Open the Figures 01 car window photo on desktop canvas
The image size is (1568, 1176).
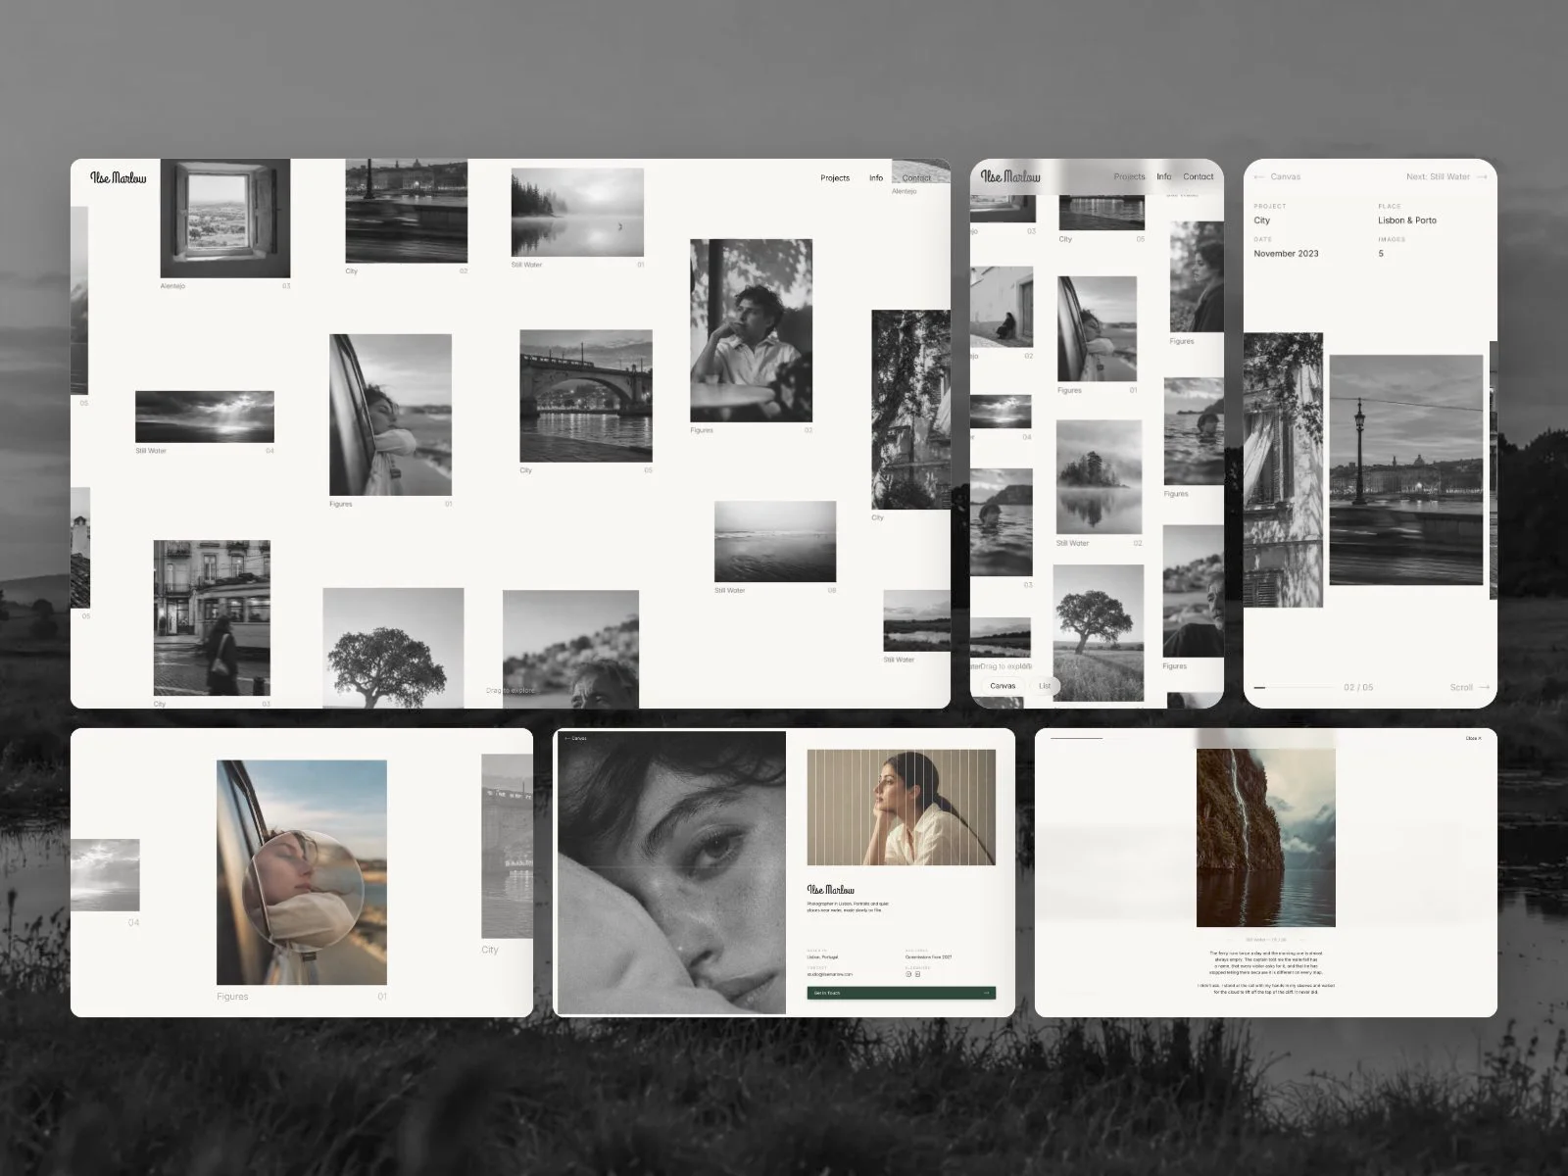[x=391, y=416]
